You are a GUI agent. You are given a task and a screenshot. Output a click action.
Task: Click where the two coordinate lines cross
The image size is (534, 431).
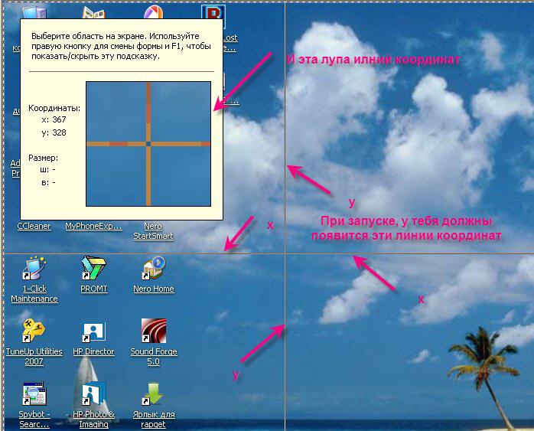pos(285,253)
